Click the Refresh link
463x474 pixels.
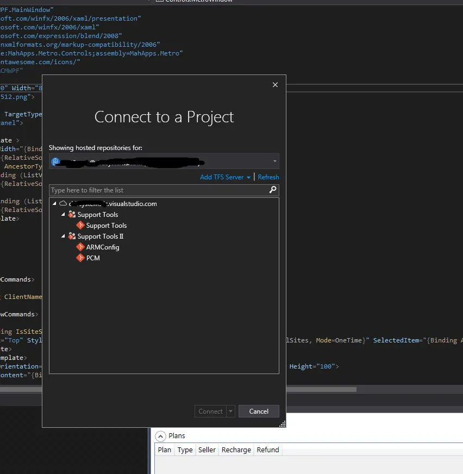coord(268,177)
